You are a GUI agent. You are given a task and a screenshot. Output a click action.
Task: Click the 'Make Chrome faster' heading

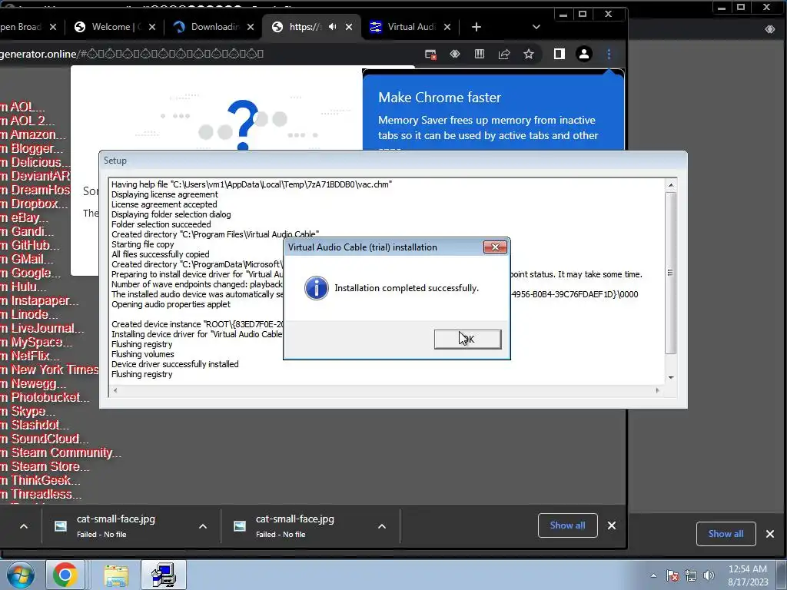point(439,98)
